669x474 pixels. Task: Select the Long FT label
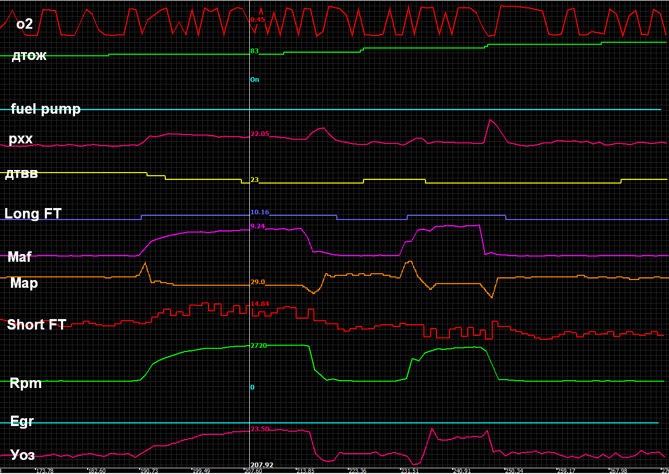33,214
